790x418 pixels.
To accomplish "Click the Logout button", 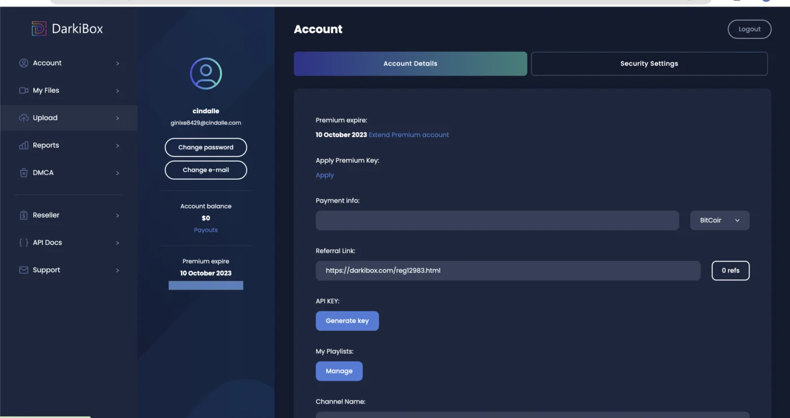I will coord(749,29).
